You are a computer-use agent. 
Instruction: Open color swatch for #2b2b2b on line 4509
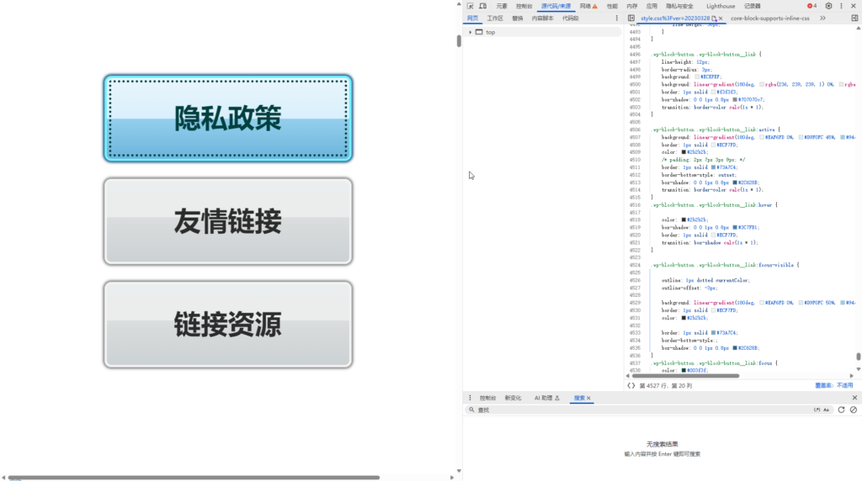(x=684, y=152)
